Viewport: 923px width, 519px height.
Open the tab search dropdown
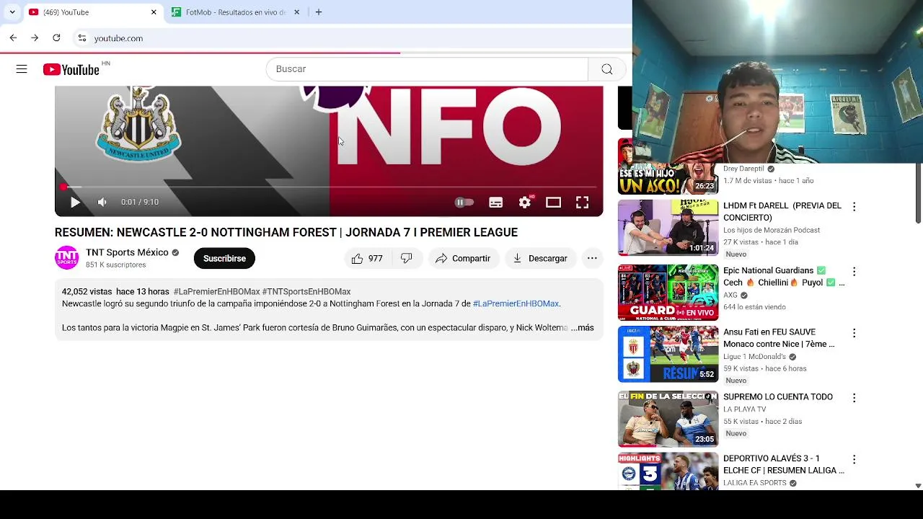coord(12,12)
